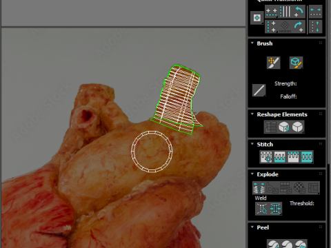The height and width of the screenshot is (248, 331).
Task: Click Stitch Custom icon
Action: pyautogui.click(x=307, y=157)
